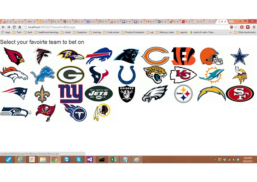
Task: Pick the Jacksonville Jaguars logo
Action: (155, 75)
